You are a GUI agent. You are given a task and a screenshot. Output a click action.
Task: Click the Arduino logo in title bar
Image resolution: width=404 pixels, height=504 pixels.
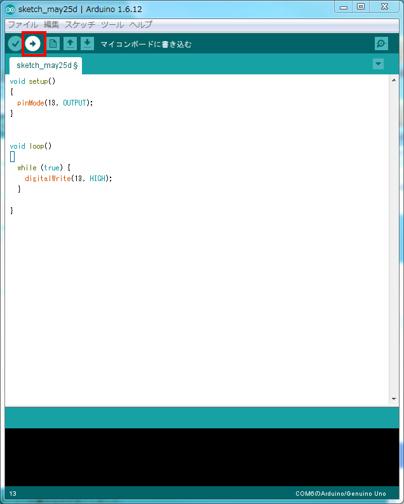point(10,8)
